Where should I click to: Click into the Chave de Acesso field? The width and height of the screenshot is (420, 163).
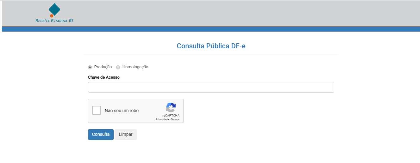coord(211,87)
